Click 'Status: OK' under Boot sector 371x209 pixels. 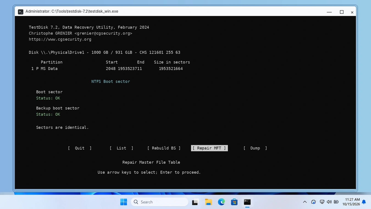pos(48,98)
